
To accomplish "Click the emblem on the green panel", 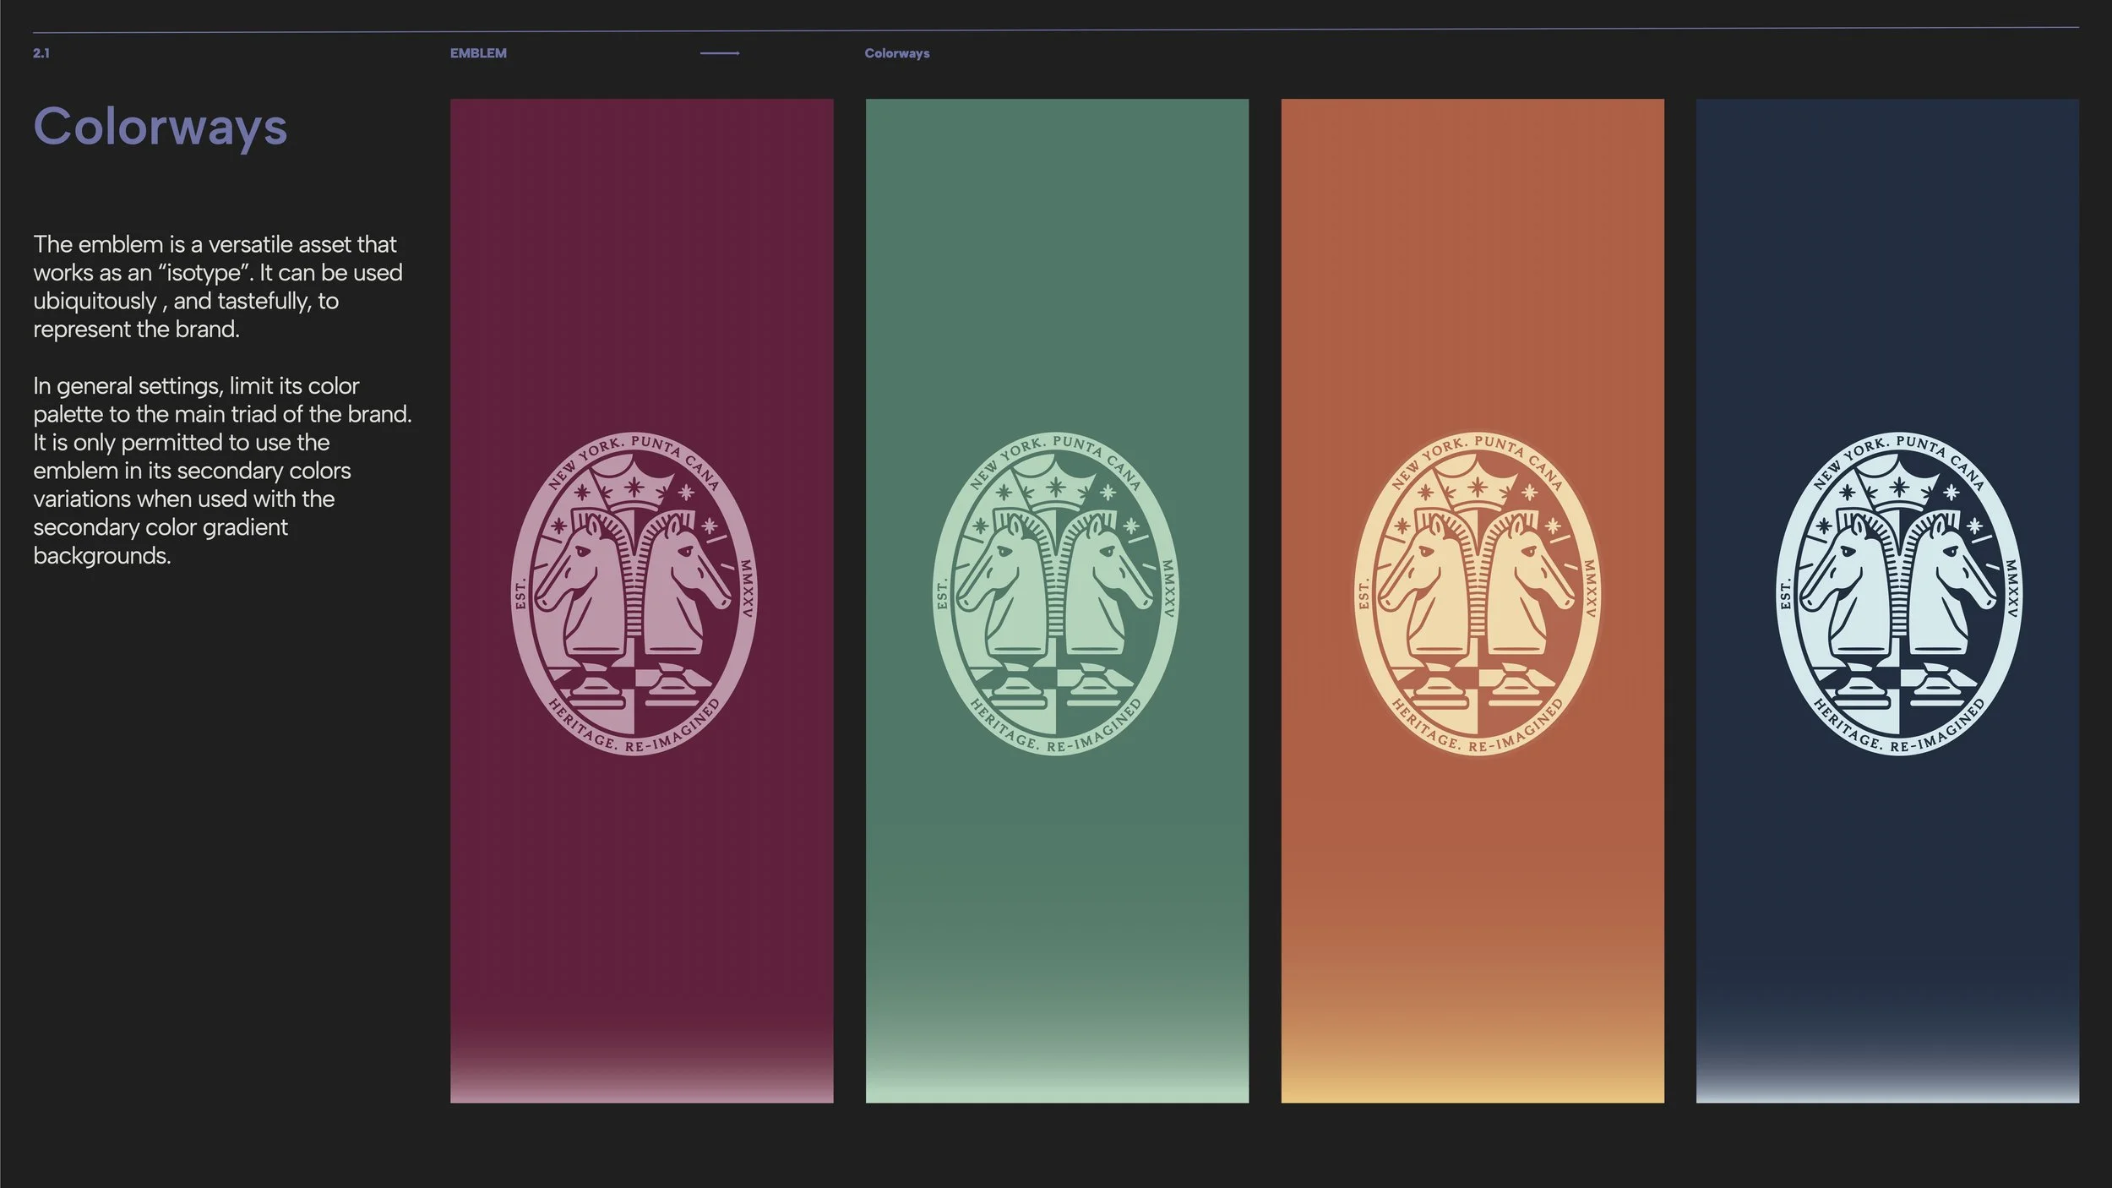I will (1055, 593).
